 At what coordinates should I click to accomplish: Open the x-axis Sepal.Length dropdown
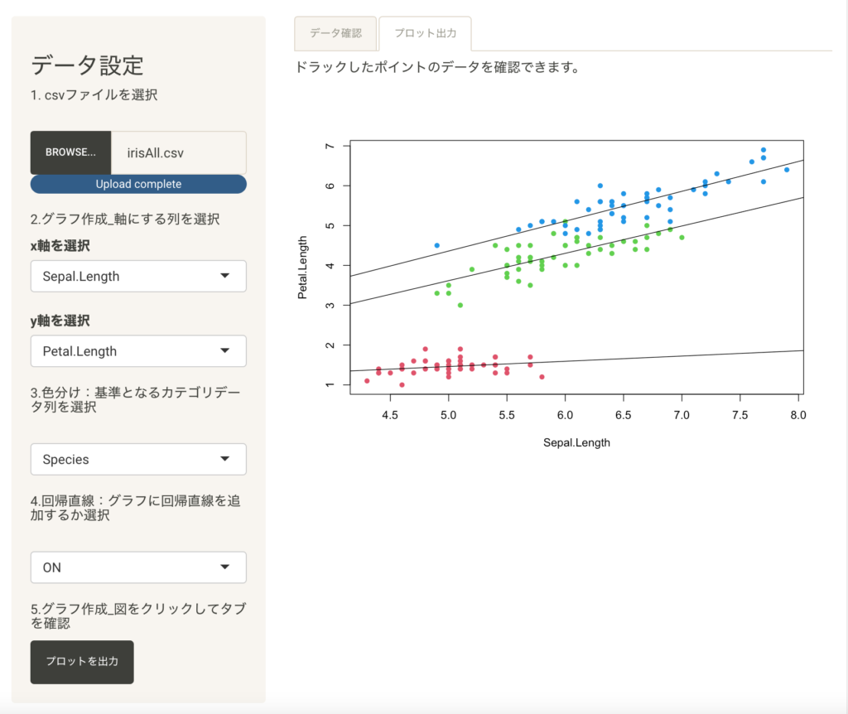(138, 277)
